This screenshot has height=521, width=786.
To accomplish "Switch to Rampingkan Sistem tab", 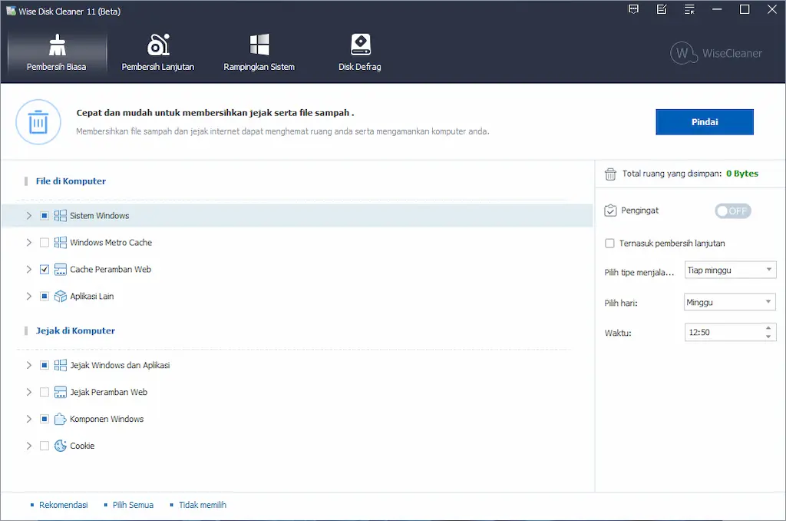I will tap(259, 53).
